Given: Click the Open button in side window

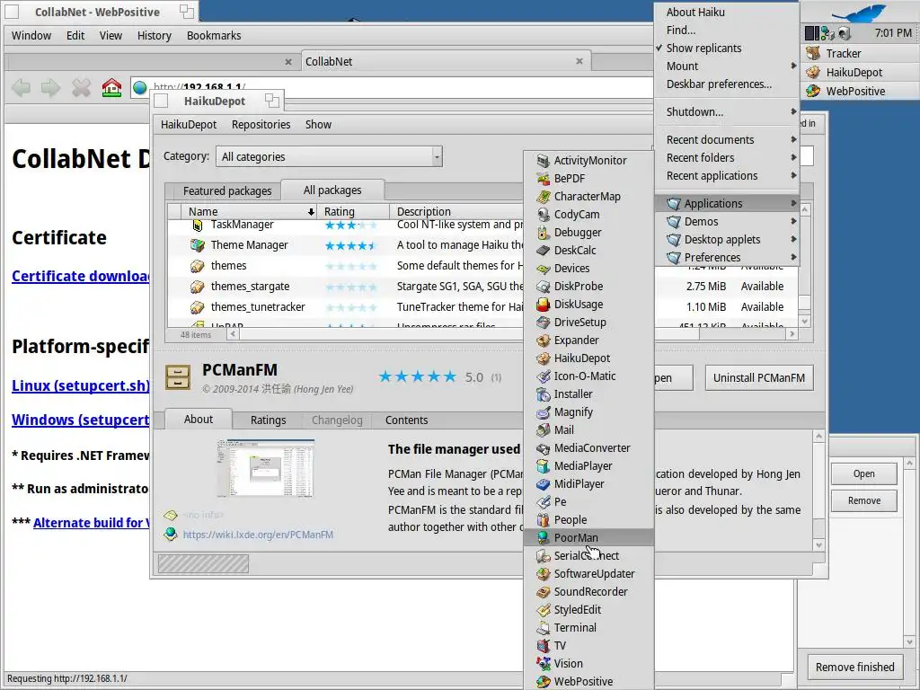Looking at the screenshot, I should pos(864,474).
